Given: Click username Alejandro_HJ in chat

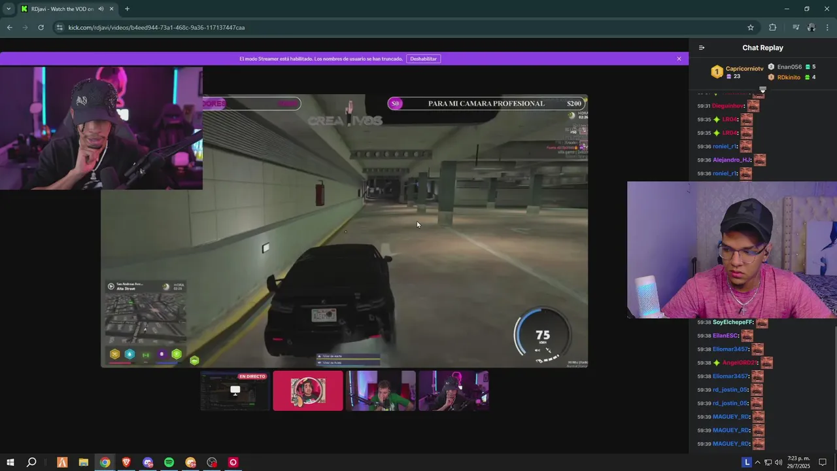Looking at the screenshot, I should point(732,160).
